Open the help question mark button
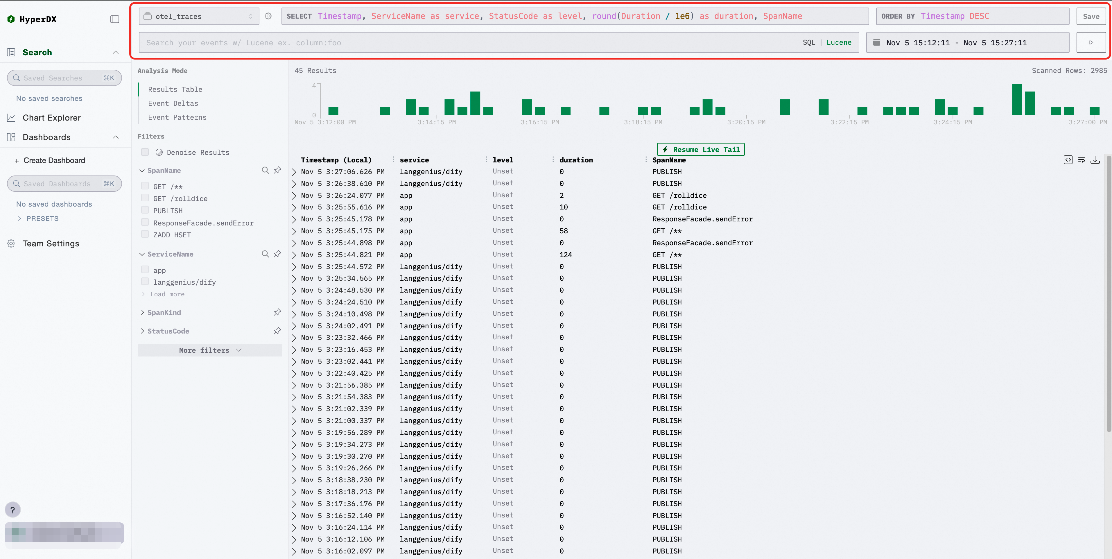 (x=12, y=510)
